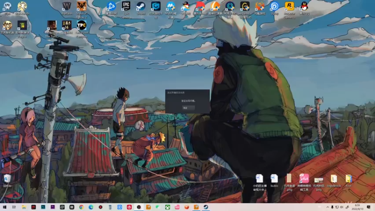Screen dimensions: 375x211
Task: Click the confirm button in the dialog
Action: (188, 108)
